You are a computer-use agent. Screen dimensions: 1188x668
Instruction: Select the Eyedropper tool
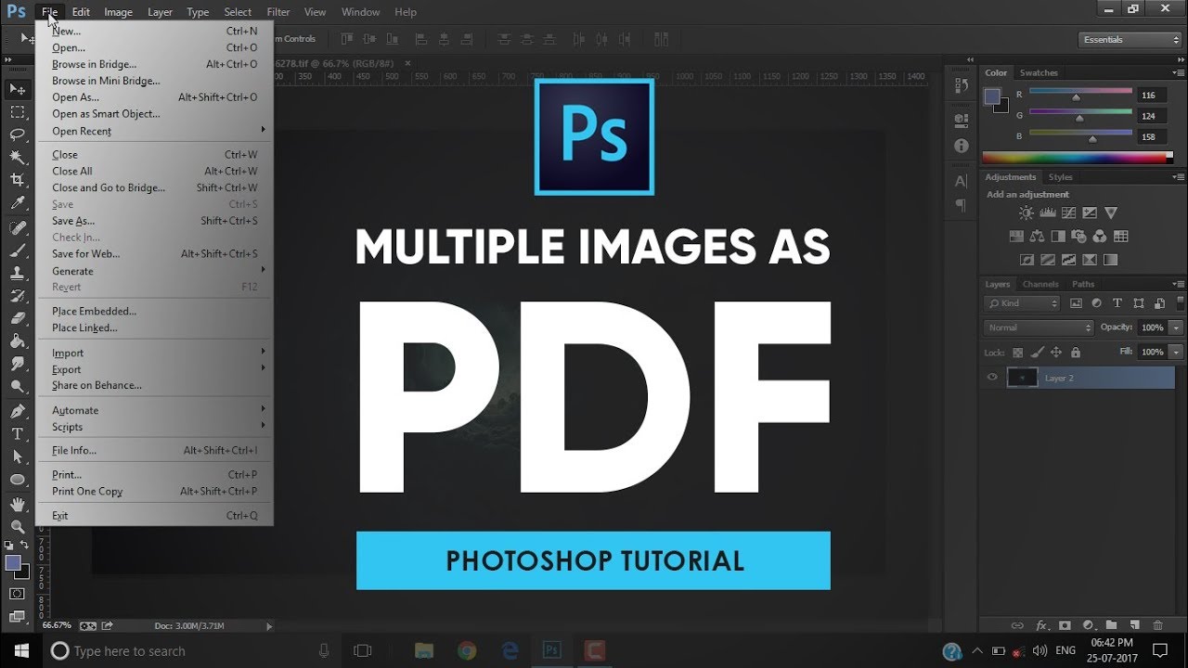pyautogui.click(x=17, y=203)
